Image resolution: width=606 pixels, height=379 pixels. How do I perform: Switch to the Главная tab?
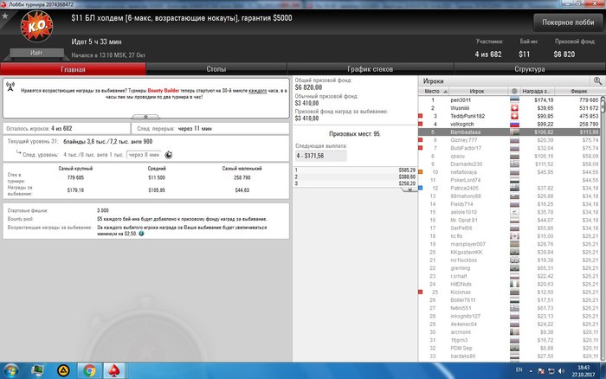tap(73, 69)
